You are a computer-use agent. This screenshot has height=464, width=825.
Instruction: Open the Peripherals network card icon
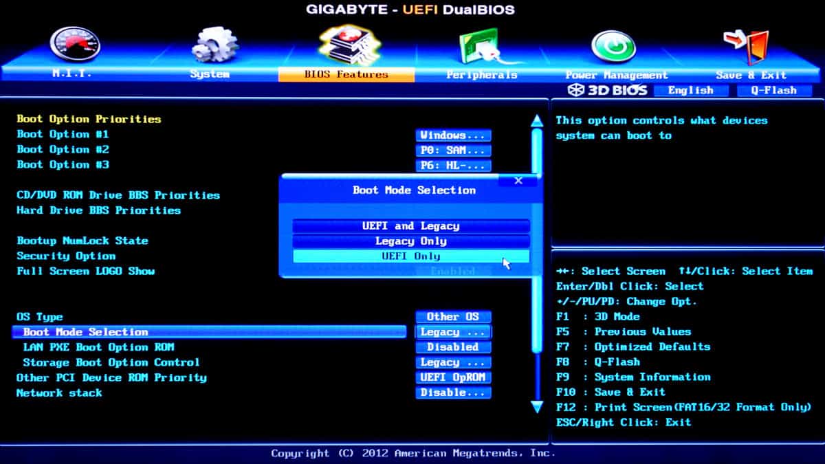[481, 45]
